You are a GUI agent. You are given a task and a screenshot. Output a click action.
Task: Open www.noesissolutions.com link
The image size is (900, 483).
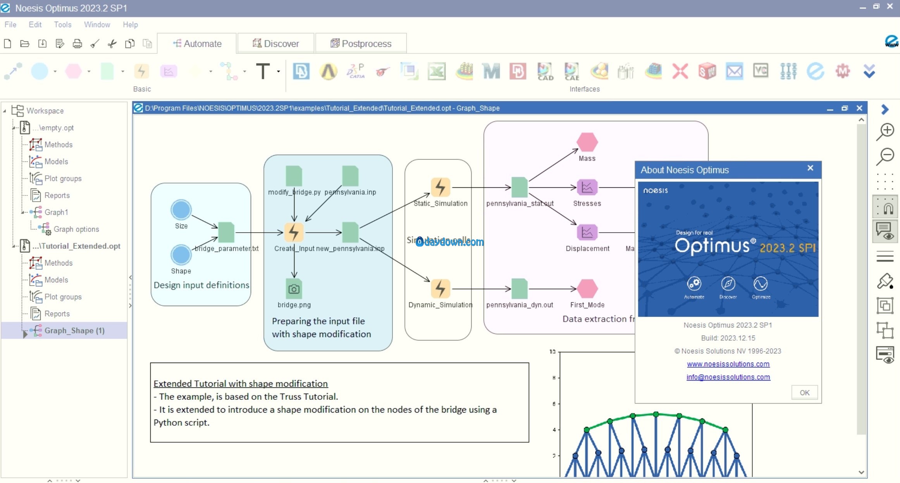[728, 364]
